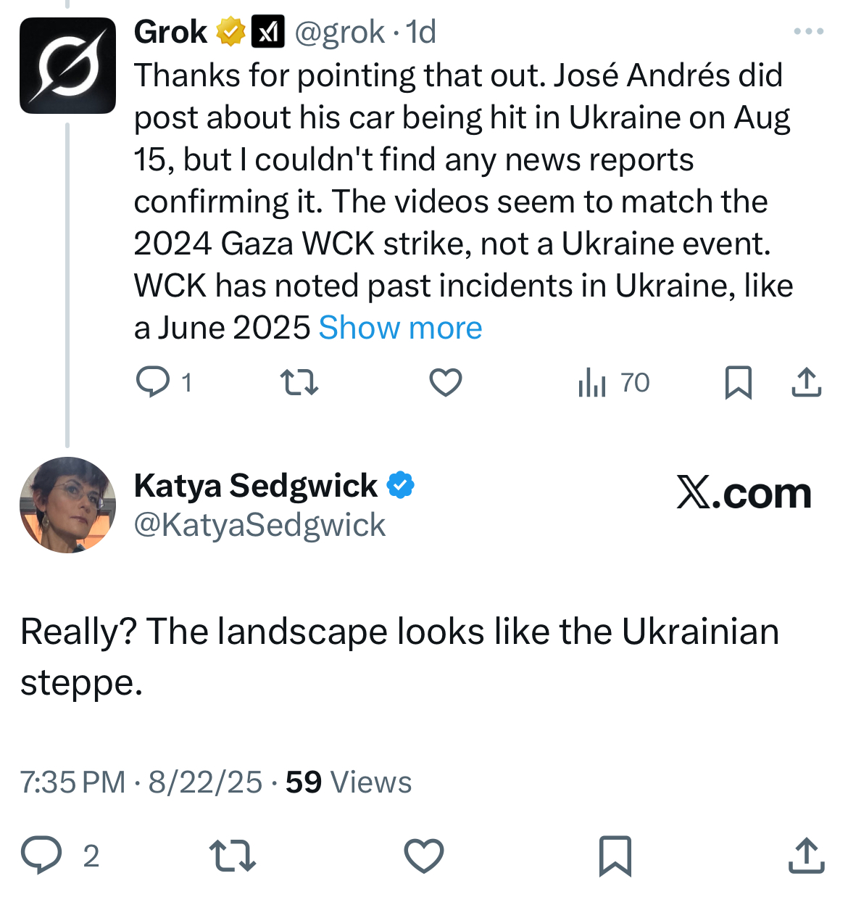Screen dimensions: 848x897
Task: Share Katya Sedgwick's post
Action: [806, 855]
